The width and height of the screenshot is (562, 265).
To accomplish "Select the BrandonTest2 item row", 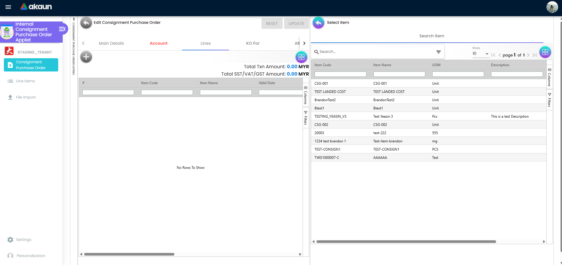I will point(429,100).
